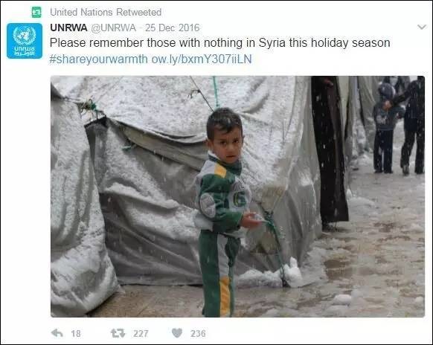Like the tweet with the heart icon
433x345 pixels.
(x=177, y=333)
